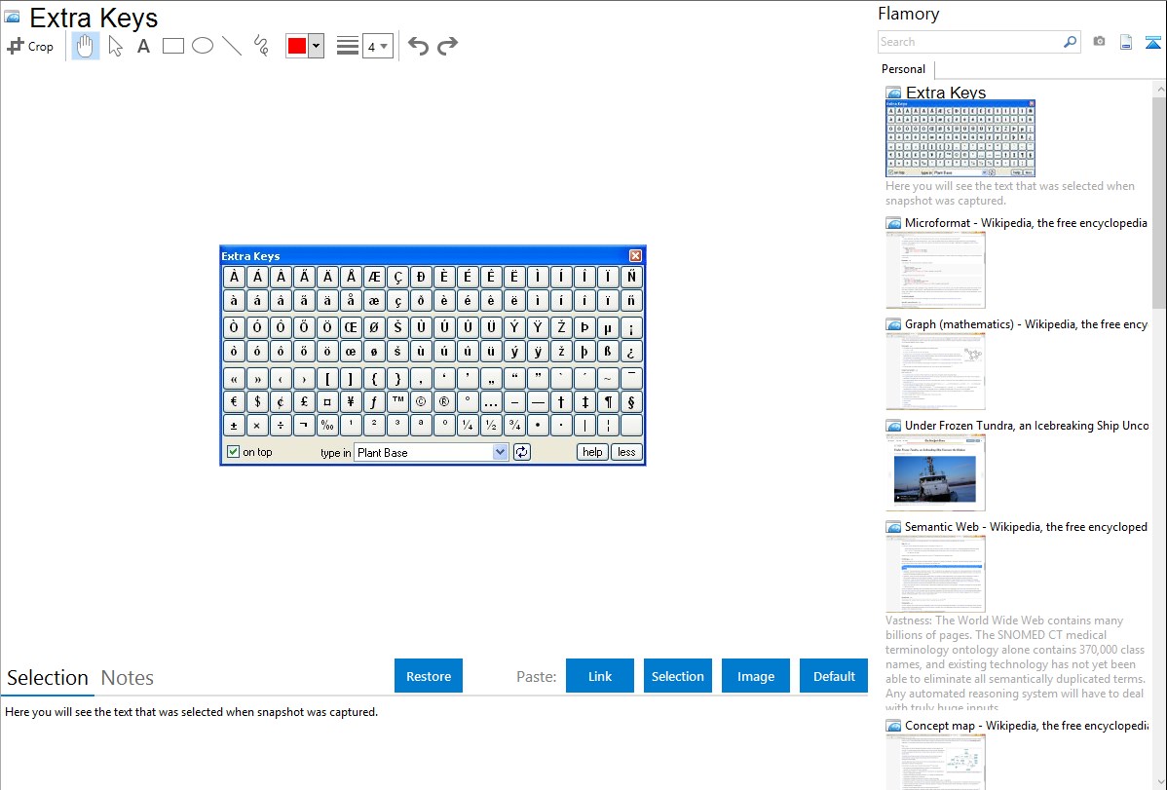Click the upload arrow icon in Flamory panel
Image resolution: width=1167 pixels, height=790 pixels.
(1152, 42)
